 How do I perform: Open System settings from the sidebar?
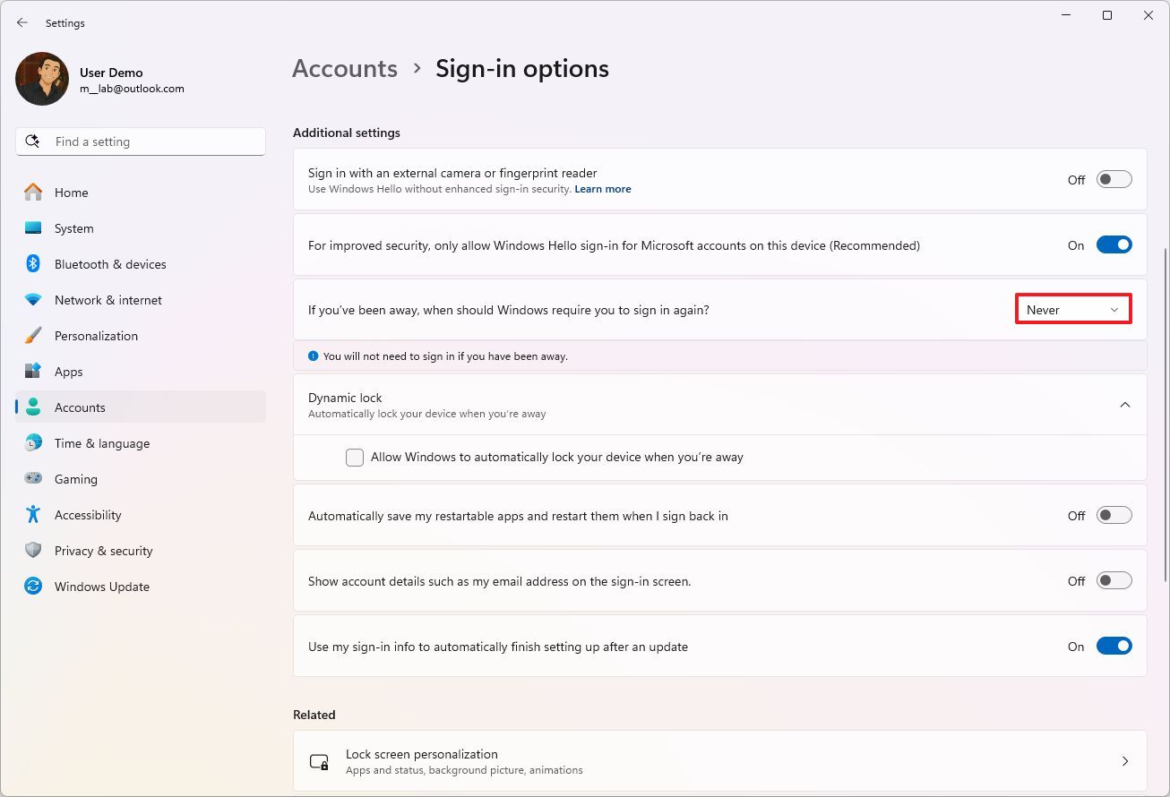(x=73, y=228)
